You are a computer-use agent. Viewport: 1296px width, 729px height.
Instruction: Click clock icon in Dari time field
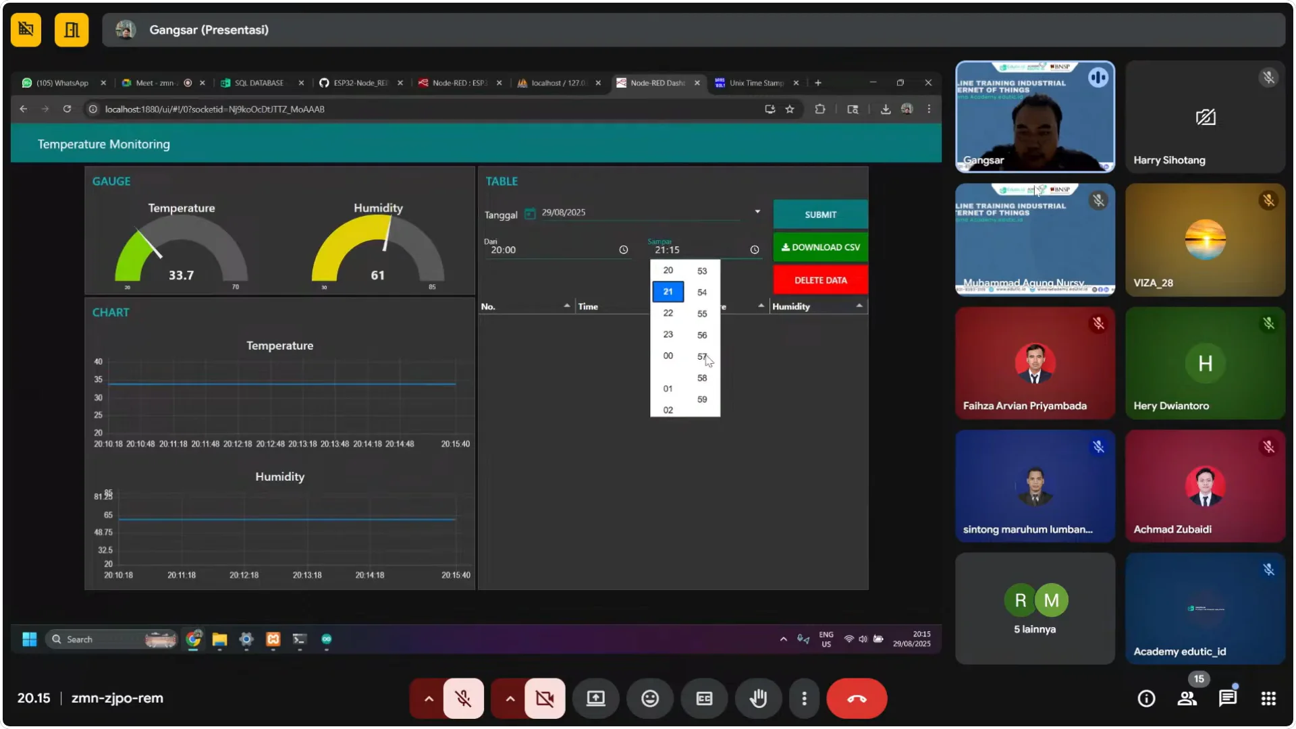[624, 250]
